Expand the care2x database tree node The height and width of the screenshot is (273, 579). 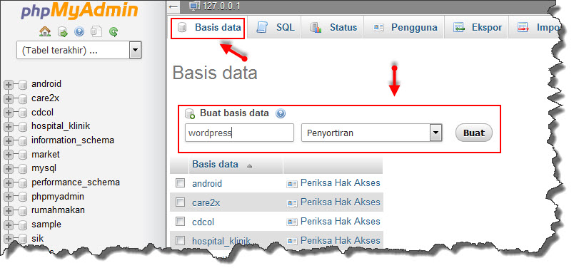pyautogui.click(x=9, y=99)
